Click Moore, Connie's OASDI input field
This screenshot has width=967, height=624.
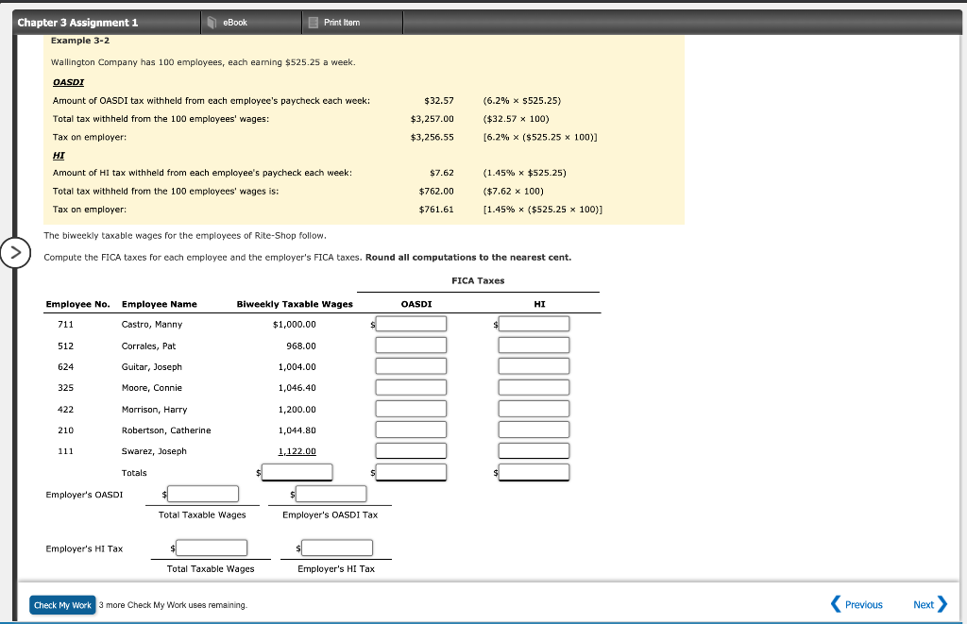click(x=411, y=387)
